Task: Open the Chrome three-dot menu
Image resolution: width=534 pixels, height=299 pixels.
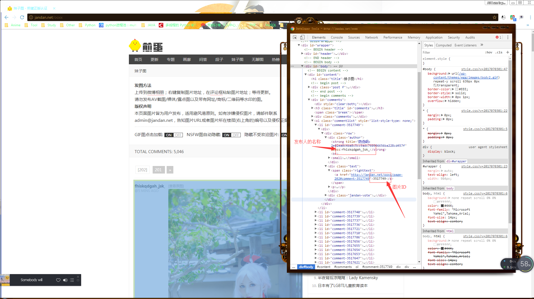Action: click(x=530, y=17)
